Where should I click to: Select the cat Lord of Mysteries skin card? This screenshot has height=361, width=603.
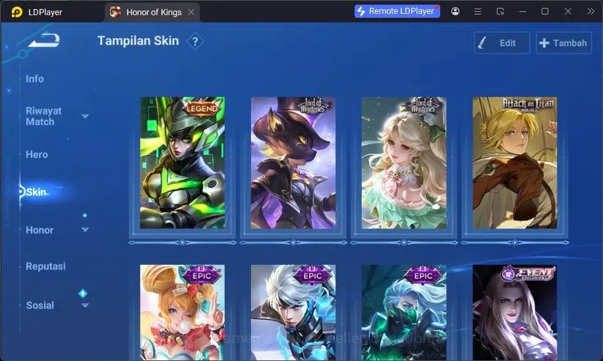(293, 163)
